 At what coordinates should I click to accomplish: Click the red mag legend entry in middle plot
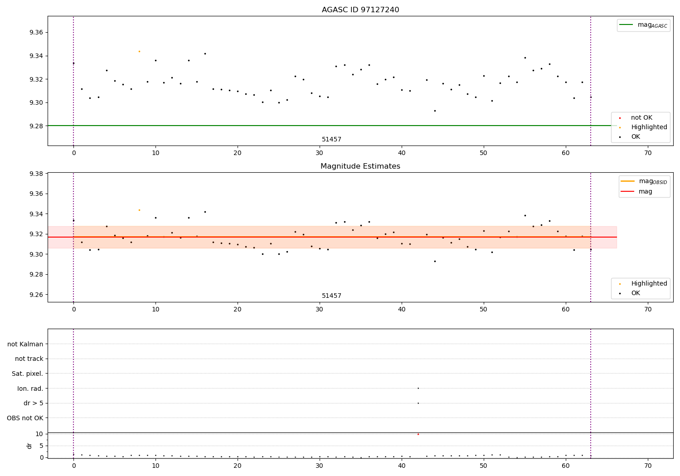[636, 192]
